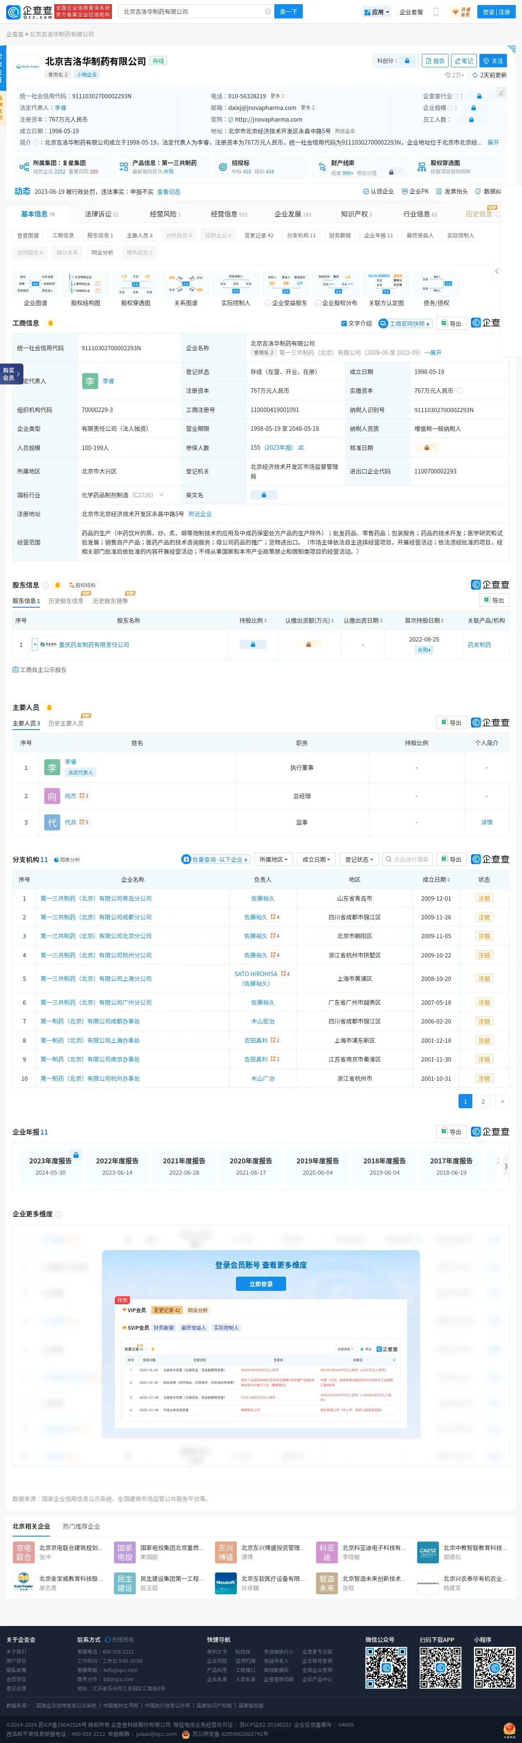The image size is (522, 1743).
Task: Click the mobile phone icon in header
Action: pos(436,12)
